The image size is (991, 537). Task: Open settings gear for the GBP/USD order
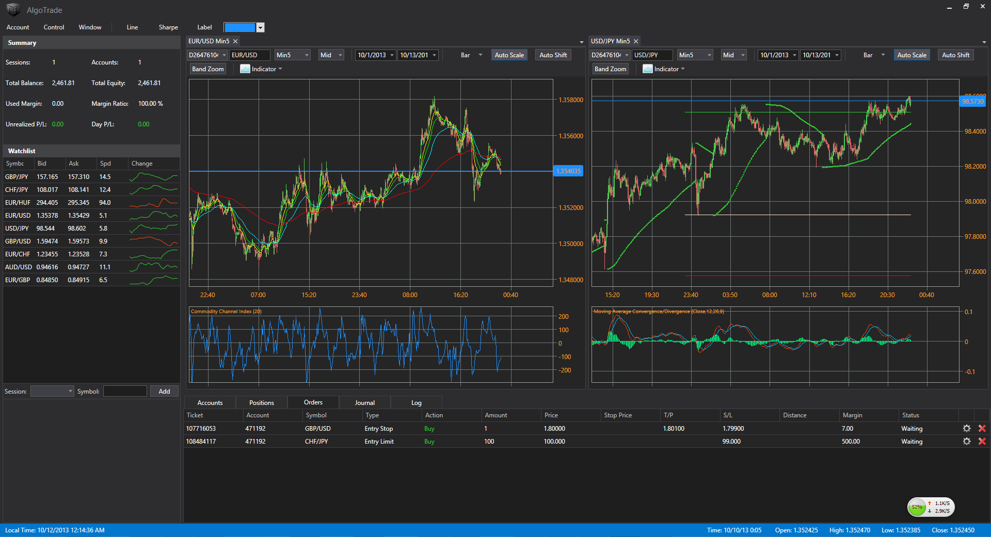pos(967,429)
